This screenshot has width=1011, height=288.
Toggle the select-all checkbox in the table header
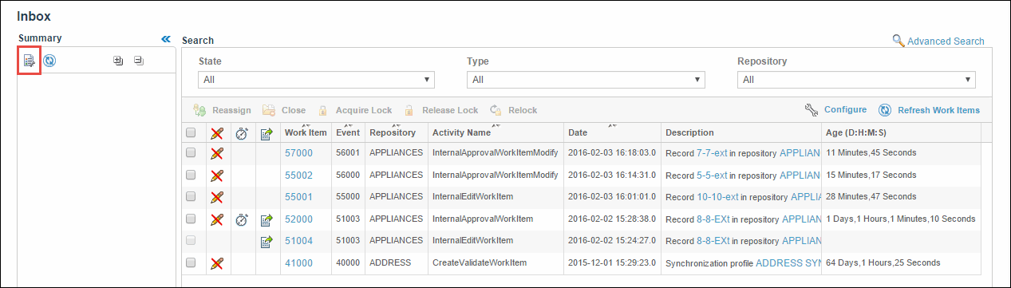(191, 133)
